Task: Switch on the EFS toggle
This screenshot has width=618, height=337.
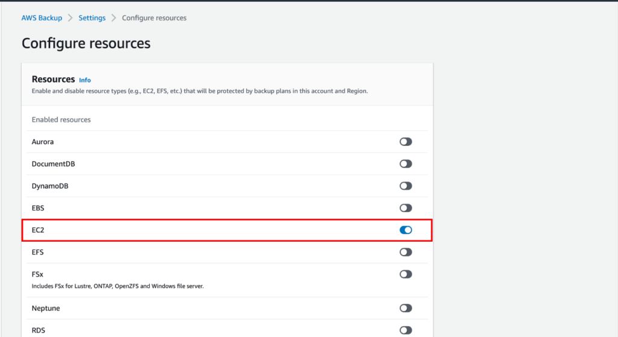Action: (406, 252)
